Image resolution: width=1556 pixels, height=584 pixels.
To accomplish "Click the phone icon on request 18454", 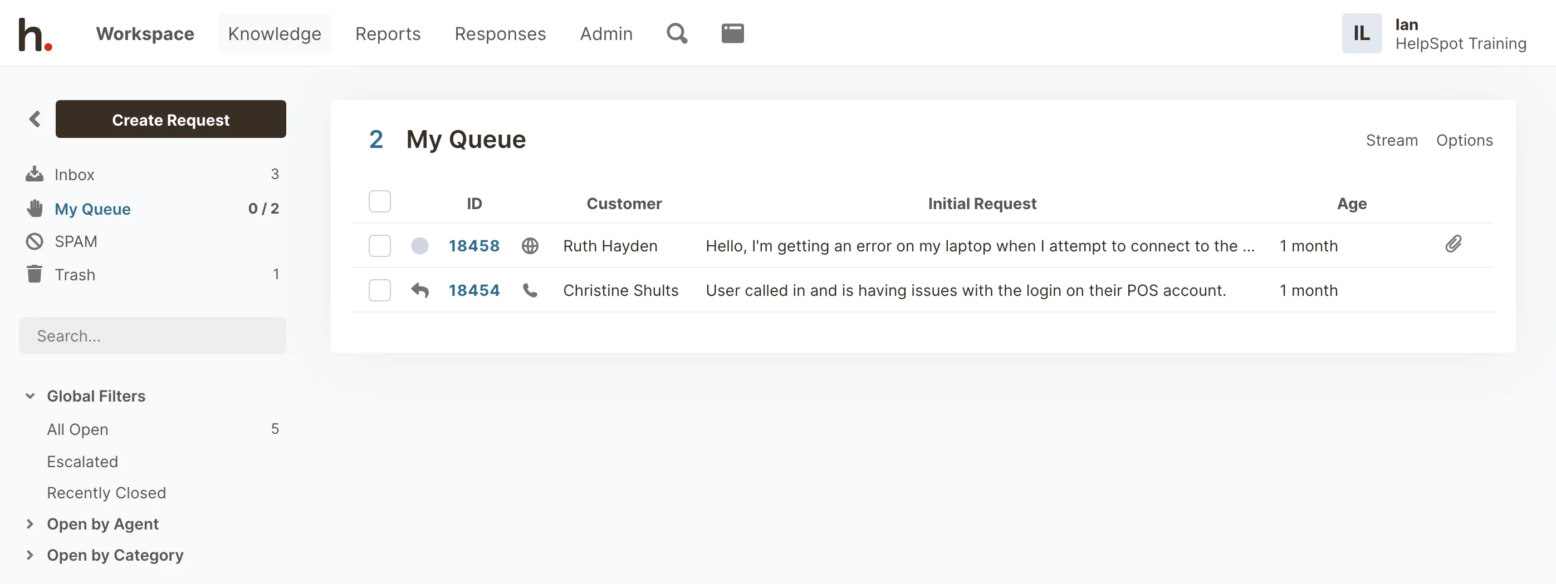I will (530, 290).
